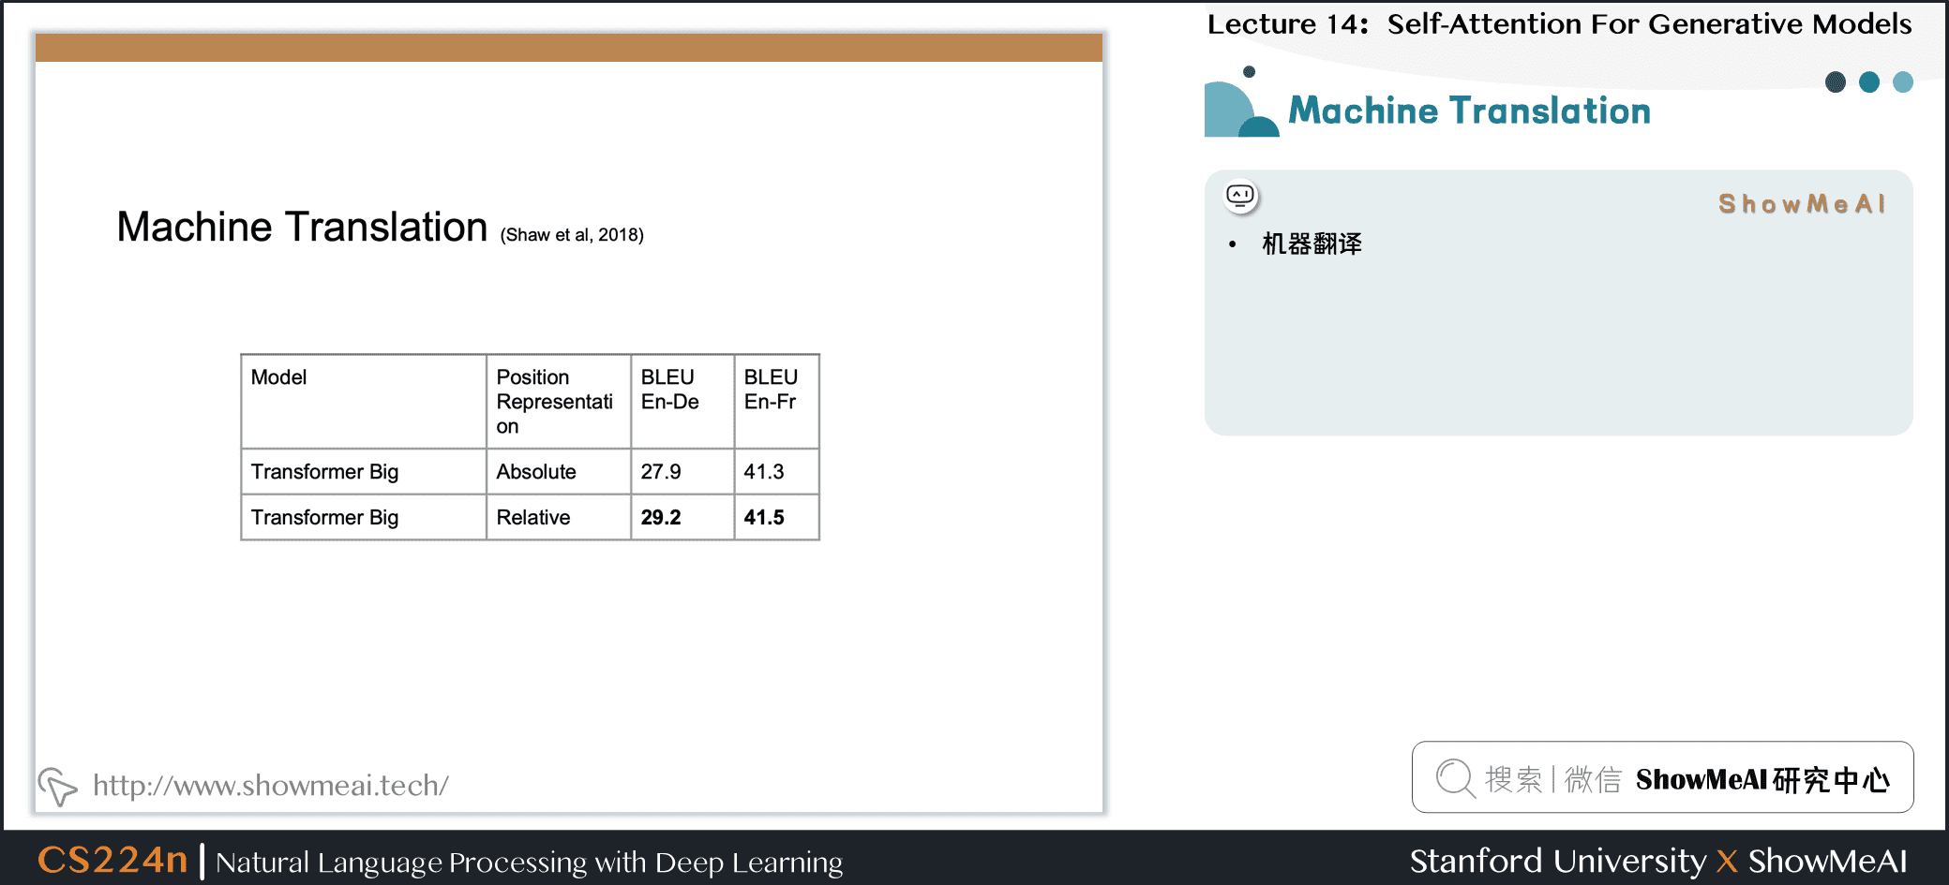Click the search magnifier icon
This screenshot has height=885, width=1949.
point(1456,778)
